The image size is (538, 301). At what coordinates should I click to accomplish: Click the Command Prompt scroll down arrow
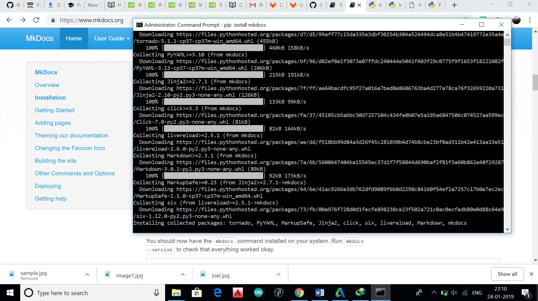(507, 229)
